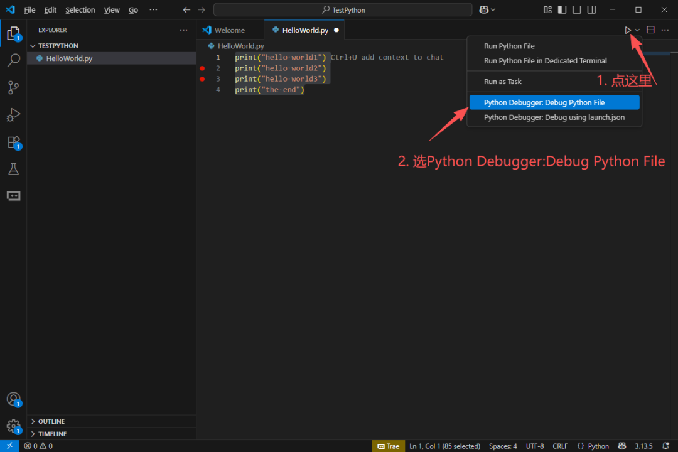Click the Copilot status icon in status bar
678x452 pixels.
click(x=621, y=446)
